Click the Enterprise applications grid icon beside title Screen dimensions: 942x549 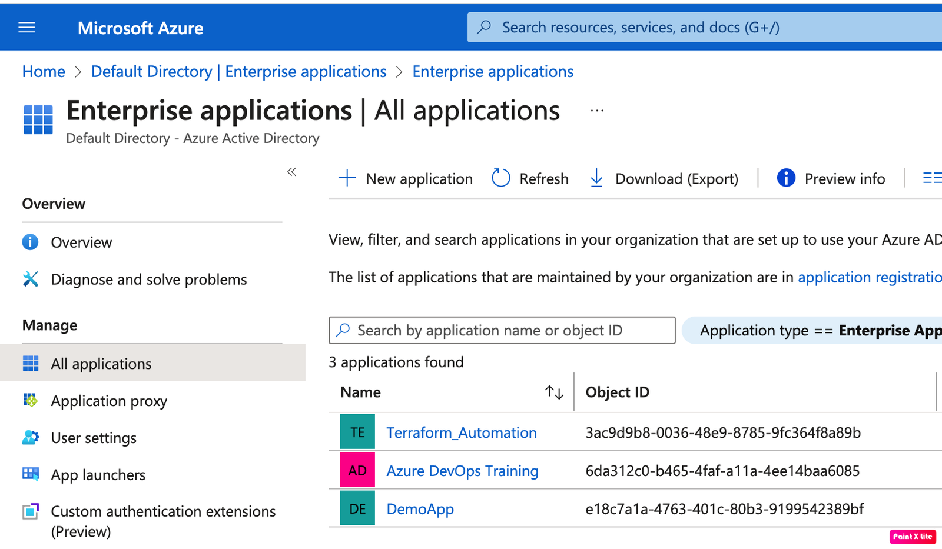coord(38,119)
